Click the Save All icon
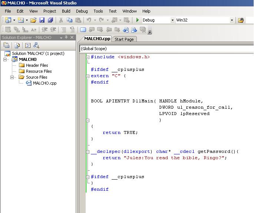The image size is (254, 213). [50, 20]
